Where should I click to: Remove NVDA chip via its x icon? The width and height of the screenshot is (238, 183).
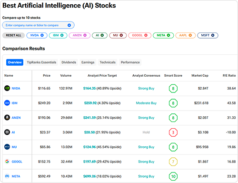[42, 35]
